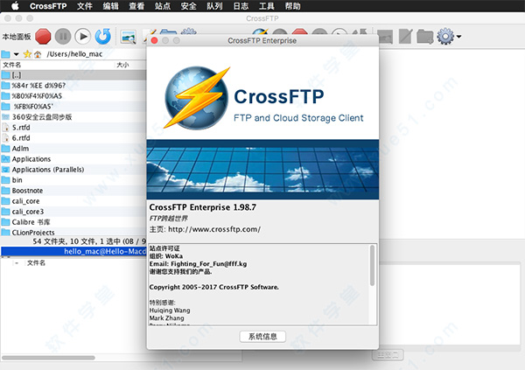Open the 文件 menu

tap(84, 6)
